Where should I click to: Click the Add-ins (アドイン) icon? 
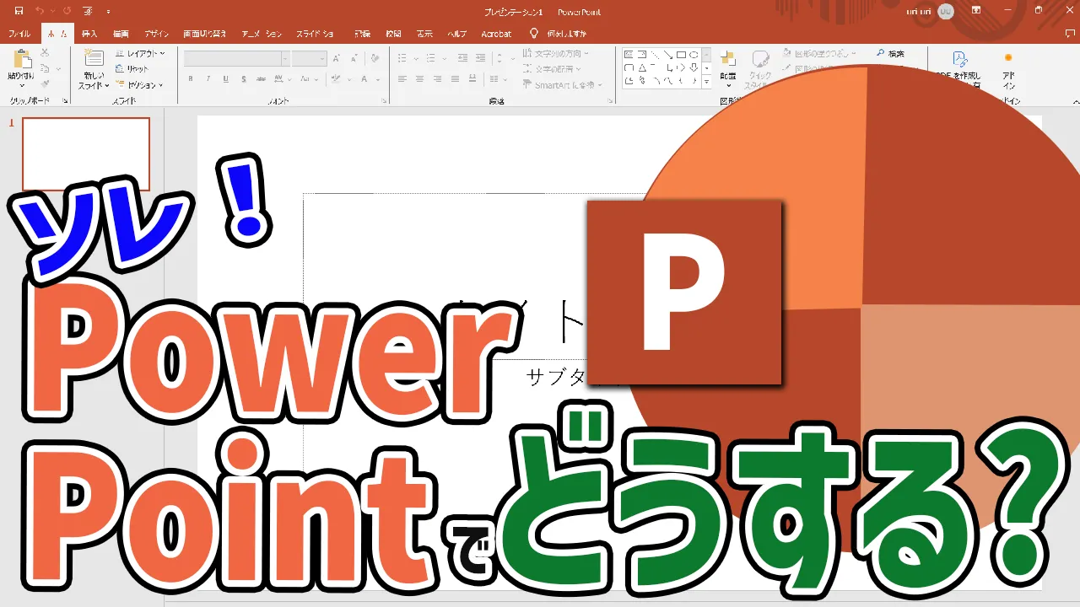point(1008,59)
